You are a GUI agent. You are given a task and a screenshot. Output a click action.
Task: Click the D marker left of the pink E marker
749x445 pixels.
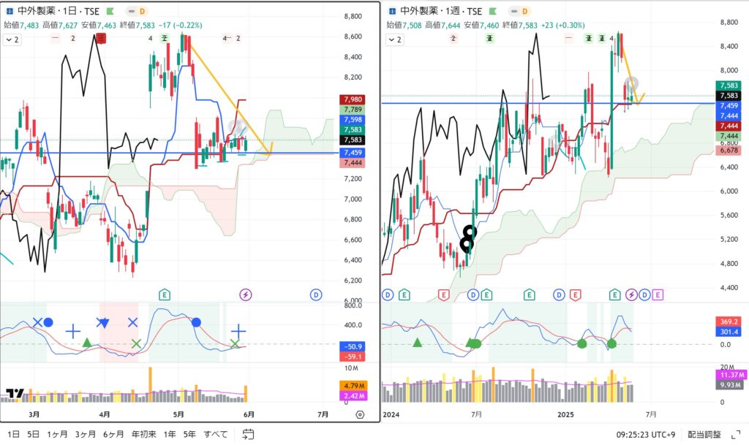tap(644, 294)
